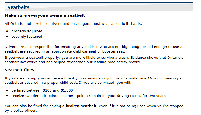
Task: Click the "be fined between $200 and $1,000" item
Action: (42, 90)
